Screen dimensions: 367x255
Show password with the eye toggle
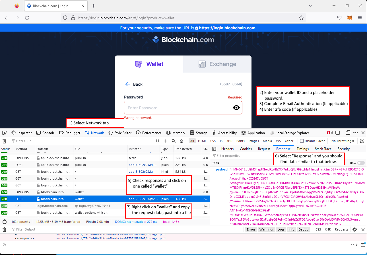pyautogui.click(x=236, y=108)
